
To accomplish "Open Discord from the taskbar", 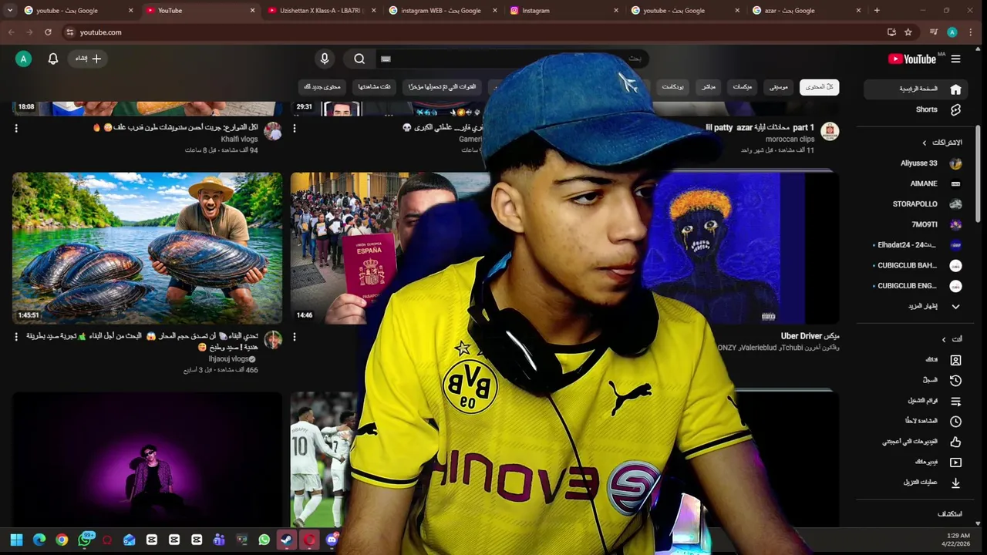I will coord(332,540).
